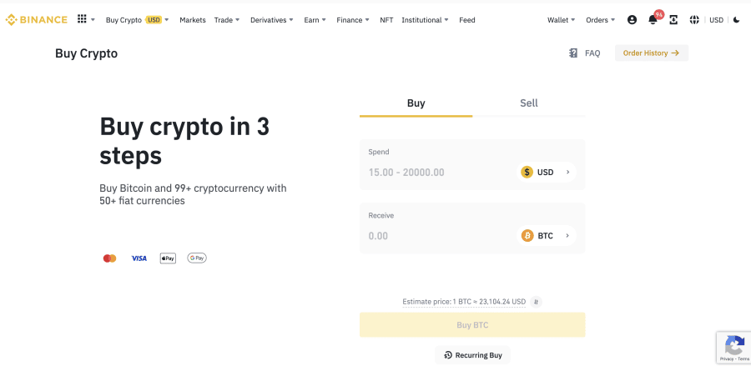Click the Buy BTC button
Viewport: 751px width, 371px height.
point(472,325)
